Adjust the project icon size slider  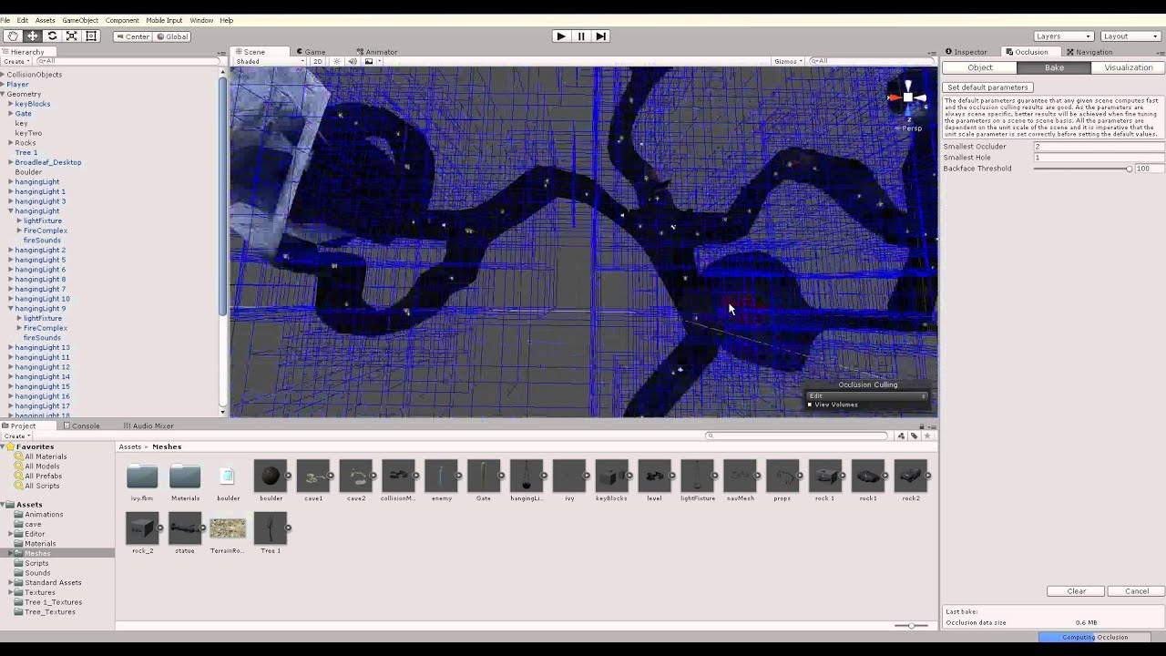coord(911,625)
